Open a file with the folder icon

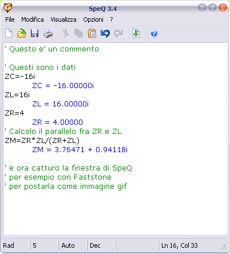click(x=22, y=33)
